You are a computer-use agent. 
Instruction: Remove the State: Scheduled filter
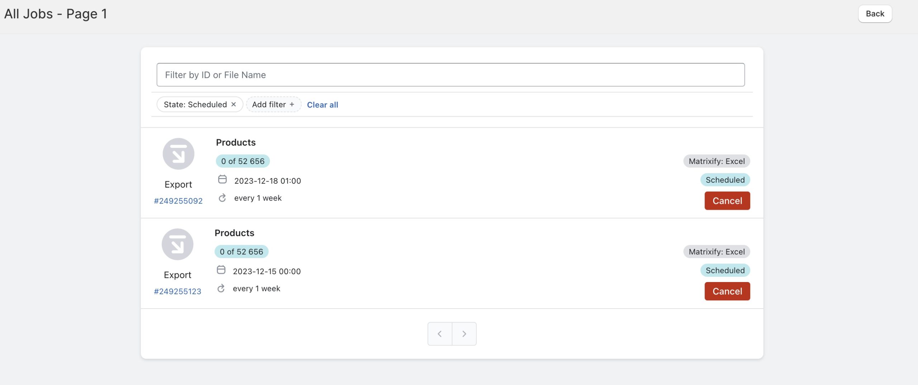point(234,104)
